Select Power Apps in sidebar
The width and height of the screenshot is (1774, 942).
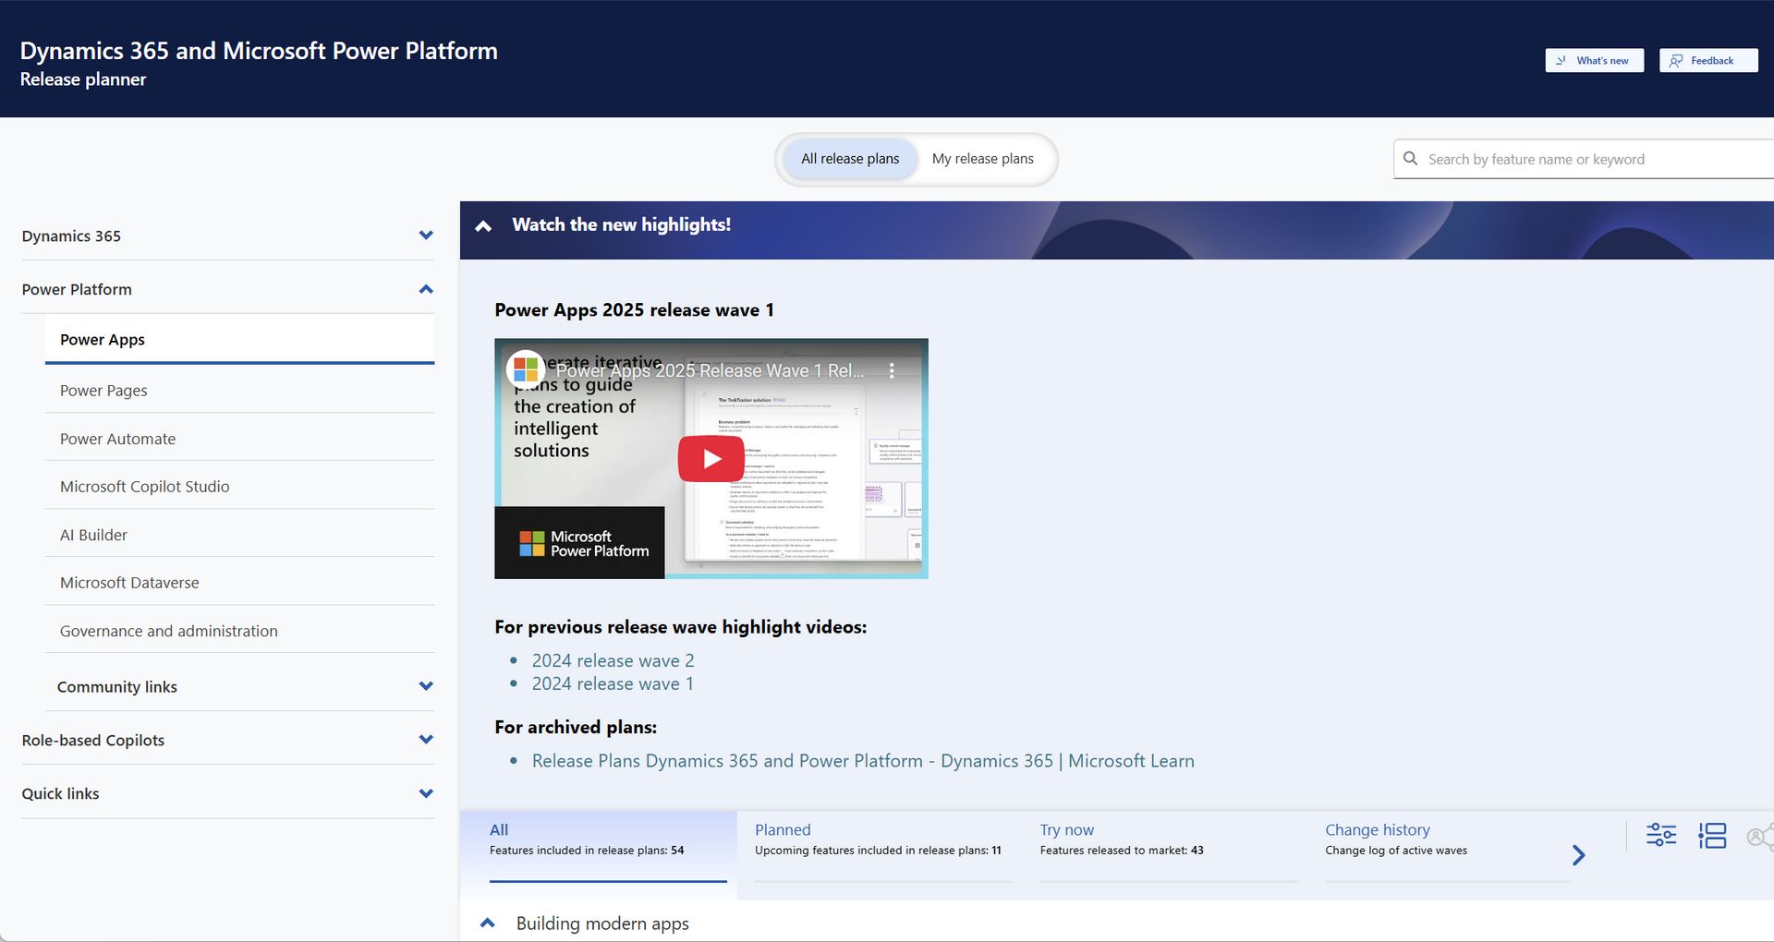[239, 340]
